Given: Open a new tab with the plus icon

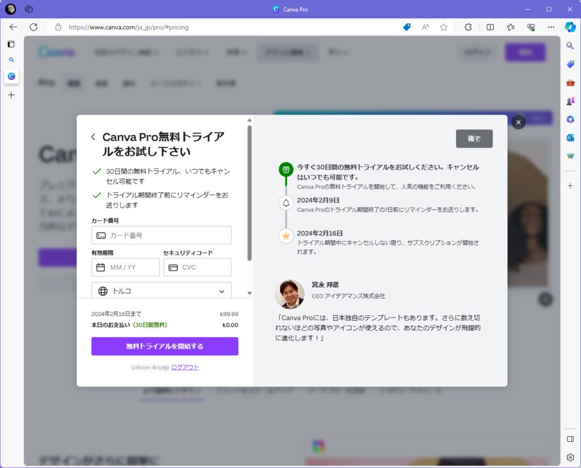Looking at the screenshot, I should (11, 95).
